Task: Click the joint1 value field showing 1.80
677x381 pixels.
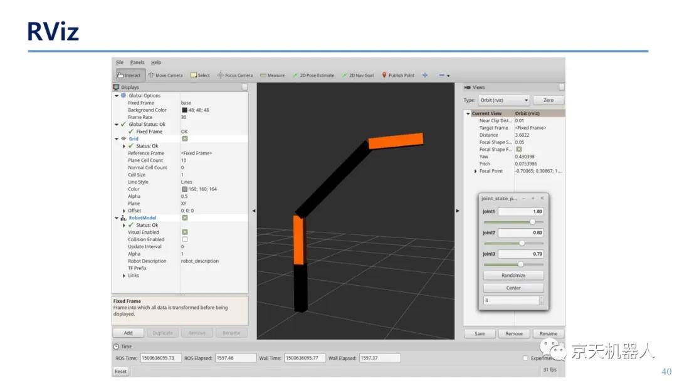Action: click(x=521, y=211)
